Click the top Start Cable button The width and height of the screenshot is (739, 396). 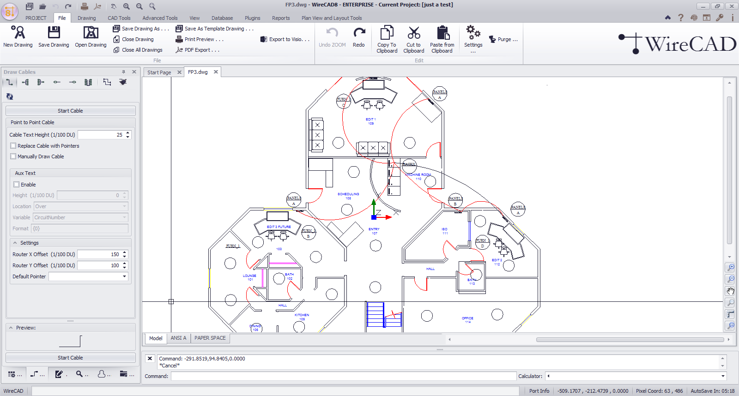pyautogui.click(x=70, y=111)
